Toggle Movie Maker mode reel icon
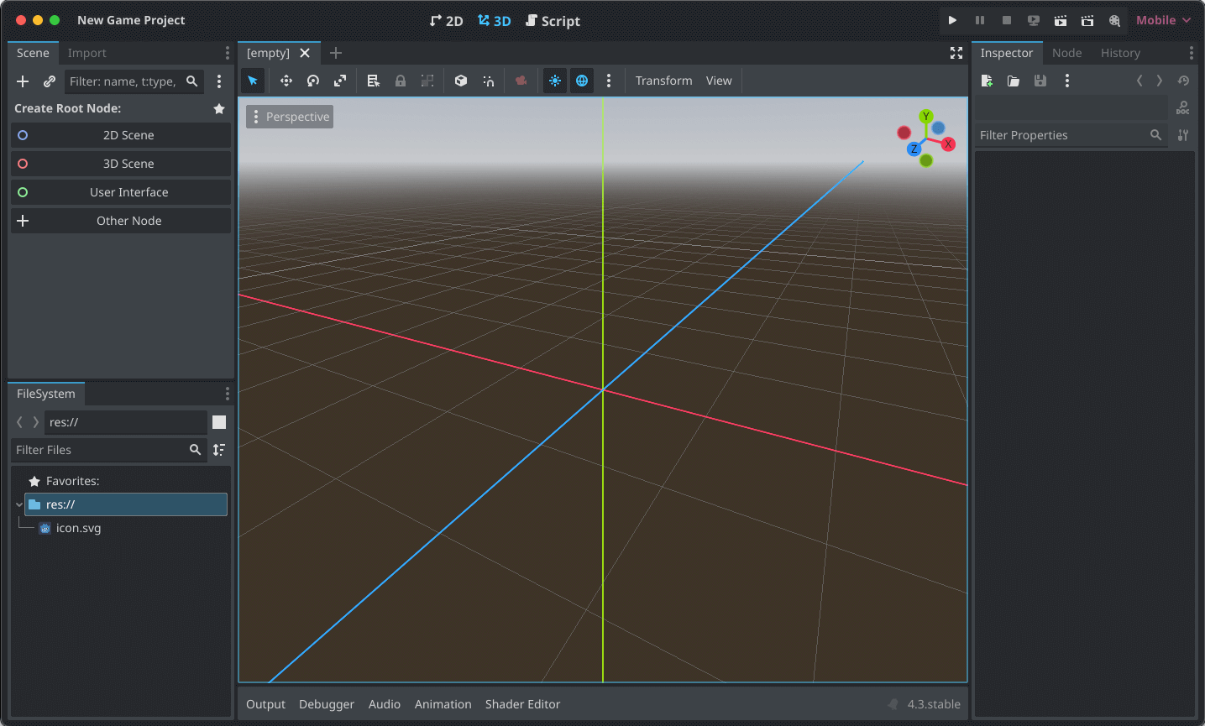Viewport: 1205px width, 726px height. (1114, 20)
